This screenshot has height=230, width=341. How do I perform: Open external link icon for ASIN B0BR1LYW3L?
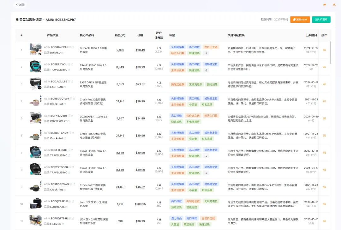pyautogui.click(x=72, y=64)
